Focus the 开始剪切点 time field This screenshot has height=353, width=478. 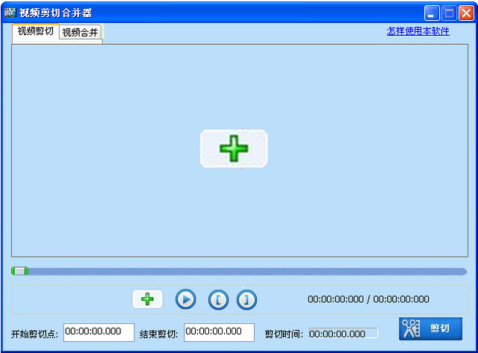point(99,332)
